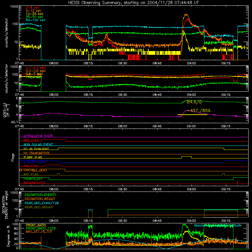Screen dimensions: 252x252
Task: Click the MAX_DET_VS_TOT legend label
Action: point(39,232)
